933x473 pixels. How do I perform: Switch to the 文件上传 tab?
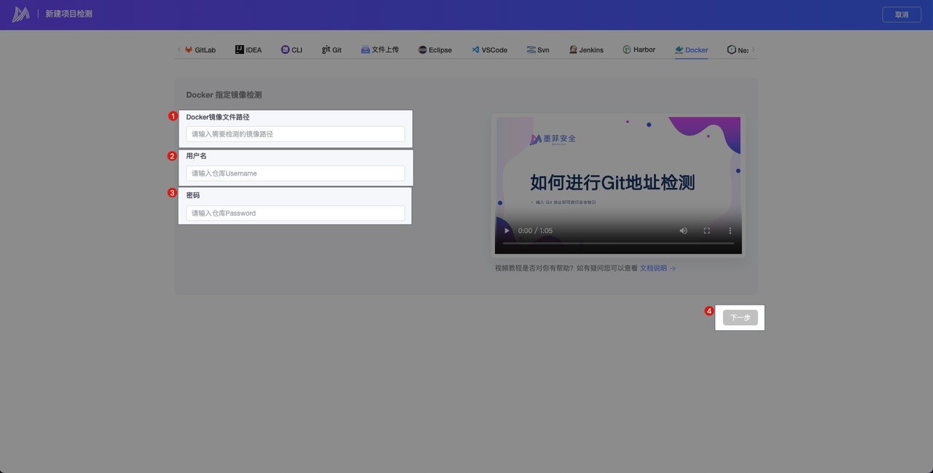380,50
